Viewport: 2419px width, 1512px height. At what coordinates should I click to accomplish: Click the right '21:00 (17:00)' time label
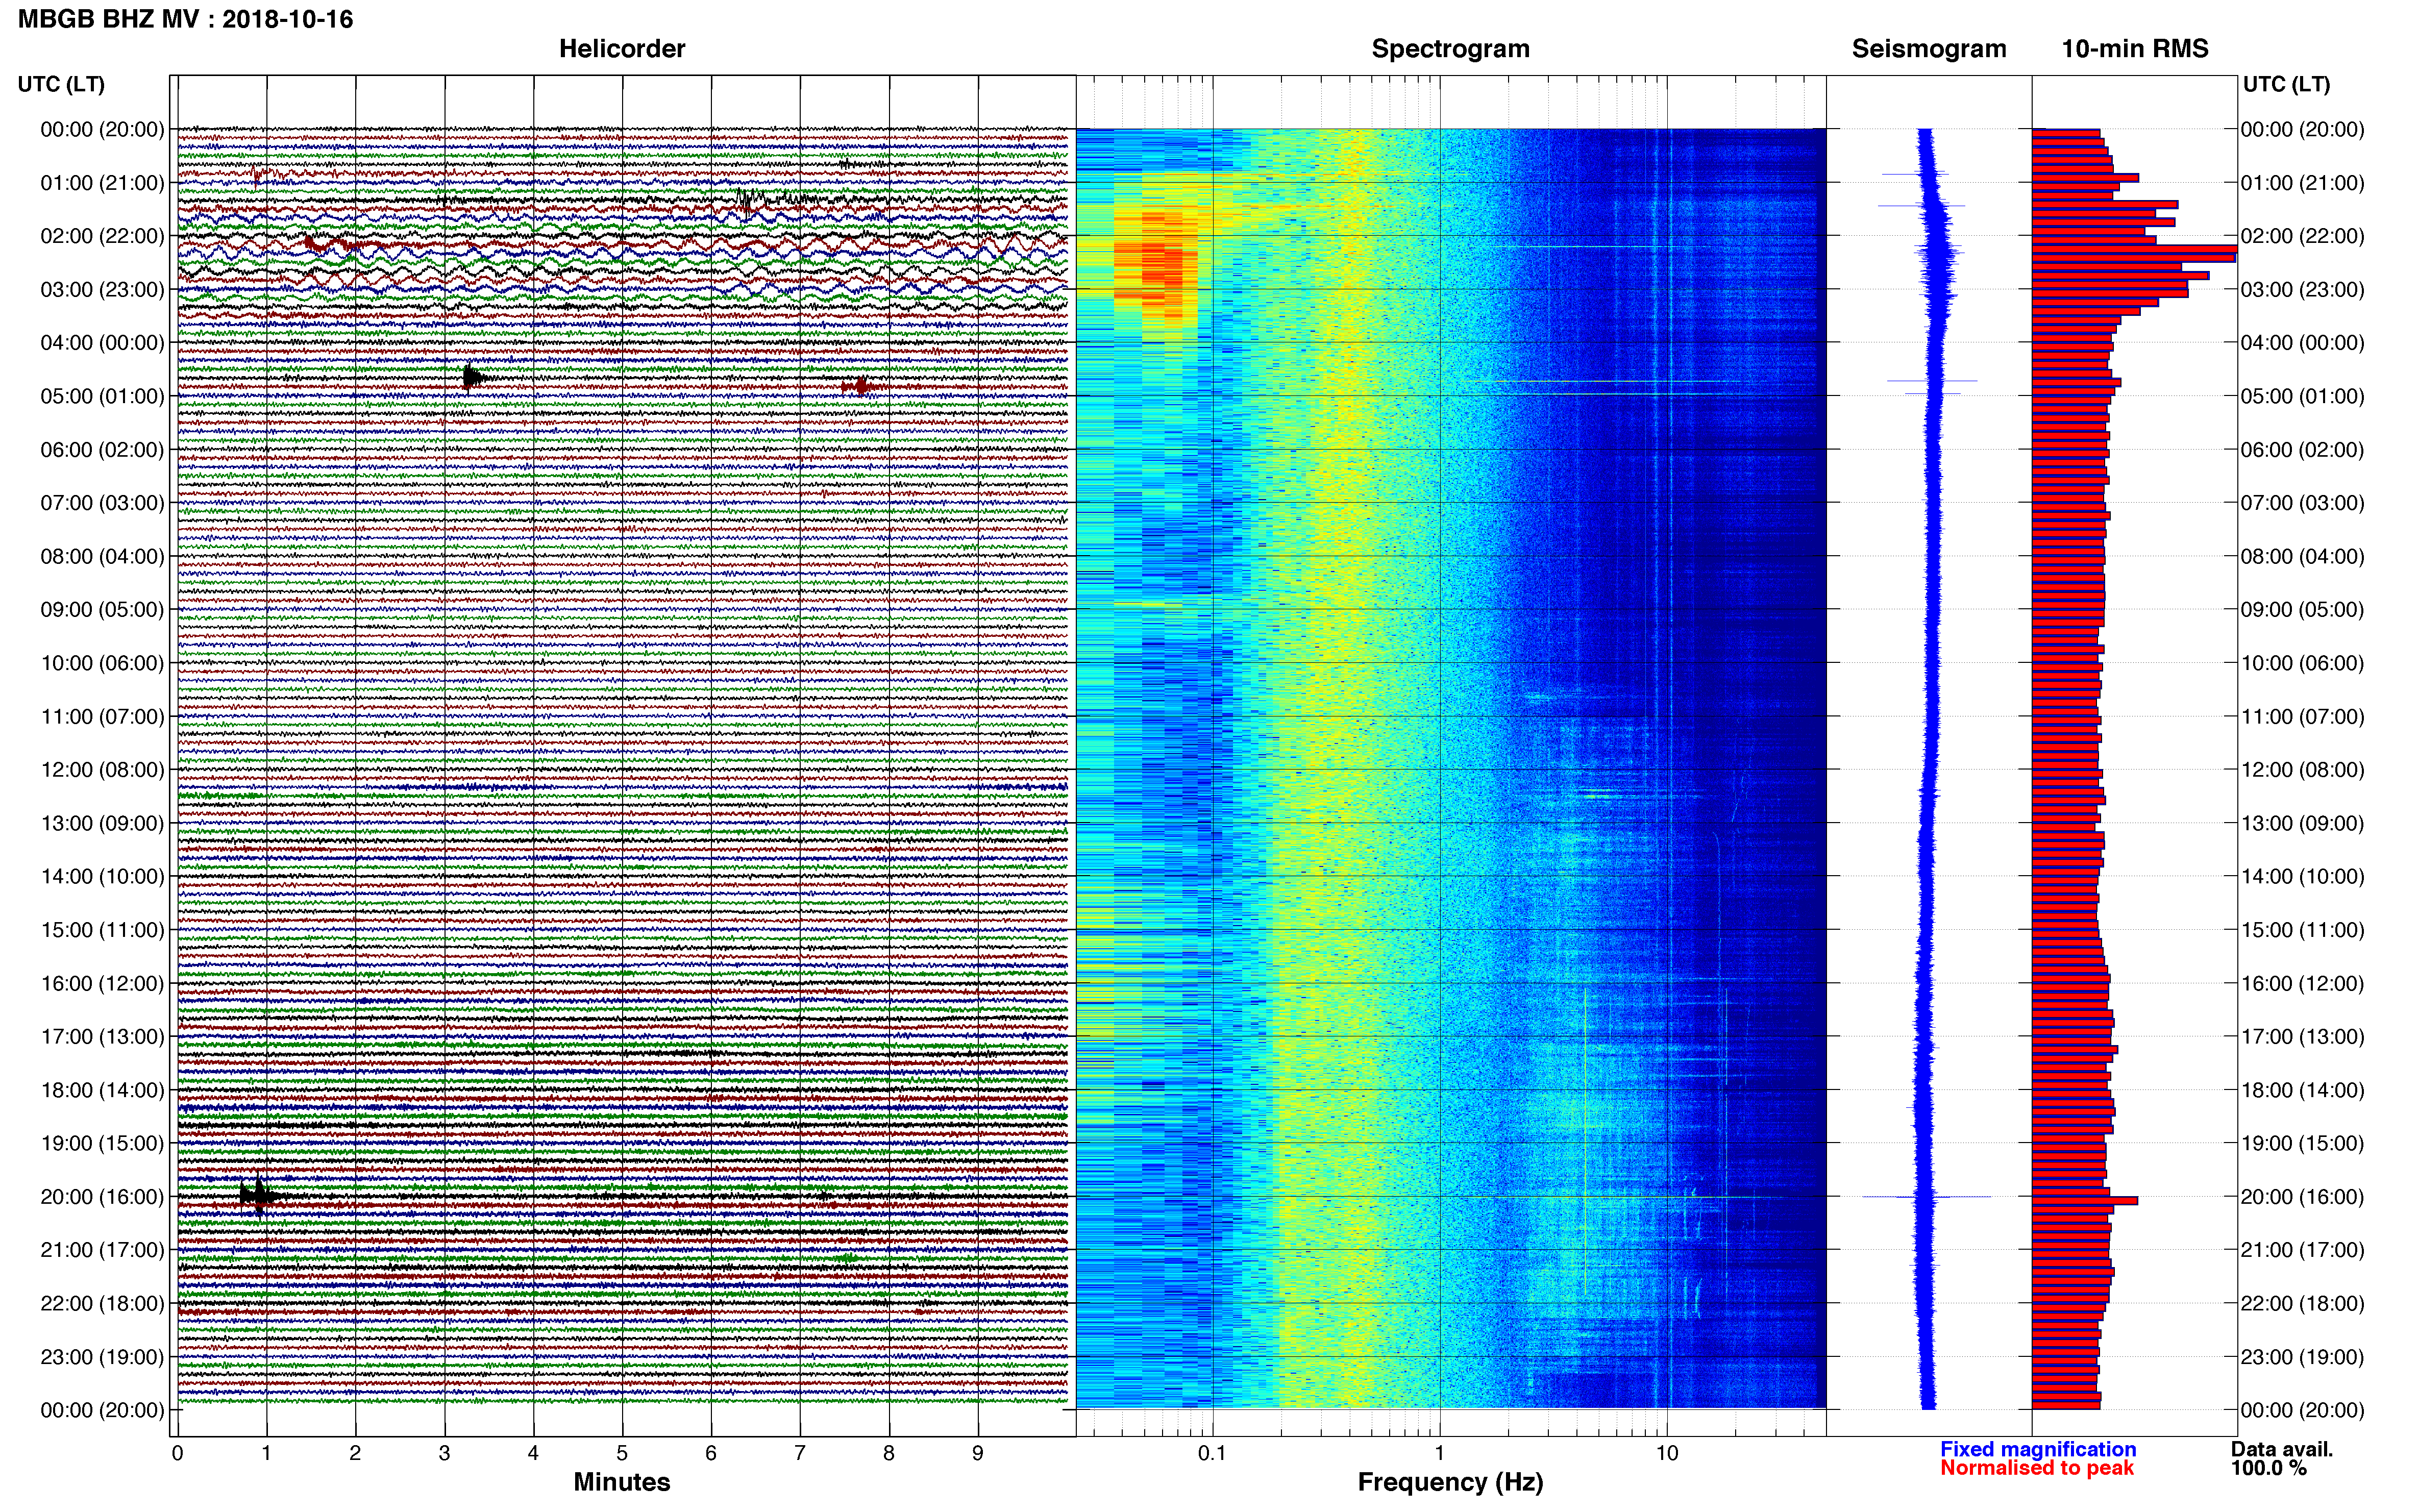point(2303,1250)
